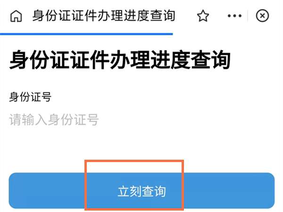
Task: Click the blue page loading progress bar
Action: [86, 34]
